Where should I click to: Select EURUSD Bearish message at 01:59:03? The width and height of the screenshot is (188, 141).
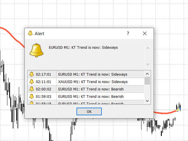(x=91, y=97)
